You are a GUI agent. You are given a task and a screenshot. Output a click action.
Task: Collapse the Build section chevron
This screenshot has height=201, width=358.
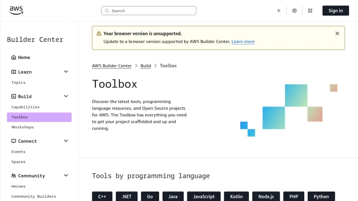(66, 96)
